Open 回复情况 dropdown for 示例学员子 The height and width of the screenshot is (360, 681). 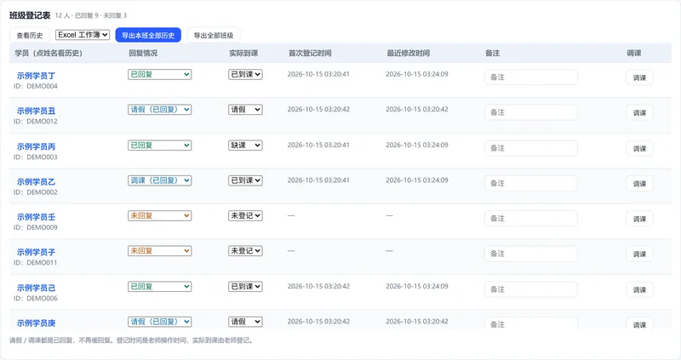(x=160, y=250)
